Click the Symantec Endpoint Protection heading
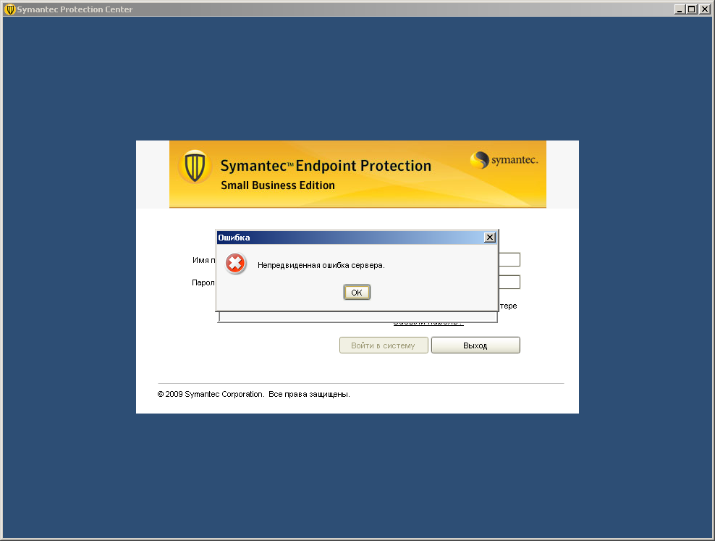Screen dimensions: 715x541 pyautogui.click(x=326, y=166)
